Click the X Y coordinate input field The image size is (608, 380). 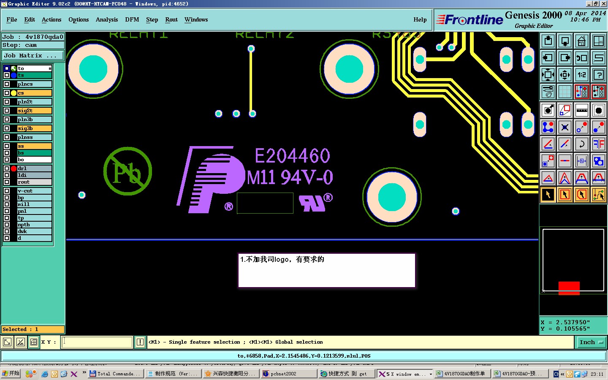[97, 342]
